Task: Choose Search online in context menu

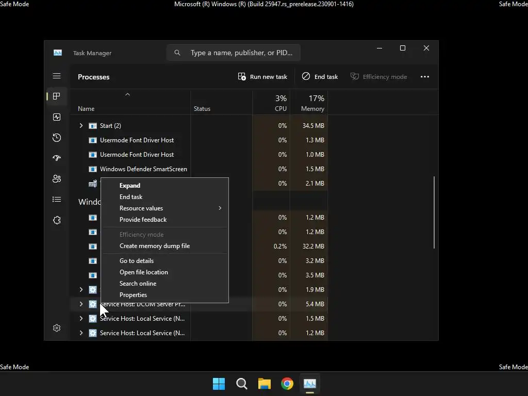Action: [164, 284]
